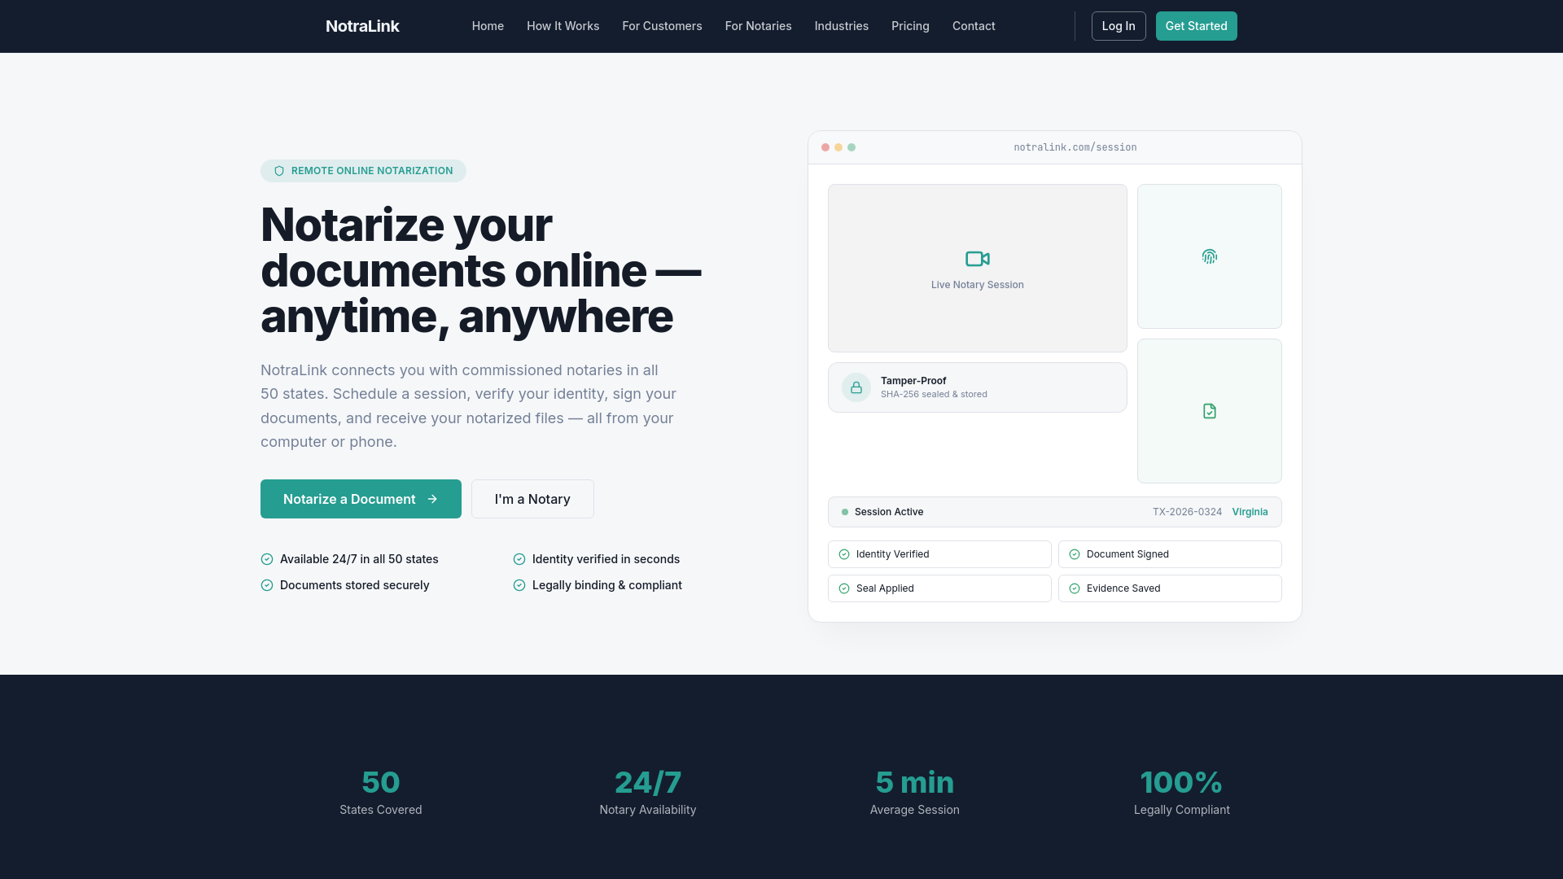Click shield icon in Remote Online Notarization badge
This screenshot has height=879, width=1563.
tap(279, 171)
